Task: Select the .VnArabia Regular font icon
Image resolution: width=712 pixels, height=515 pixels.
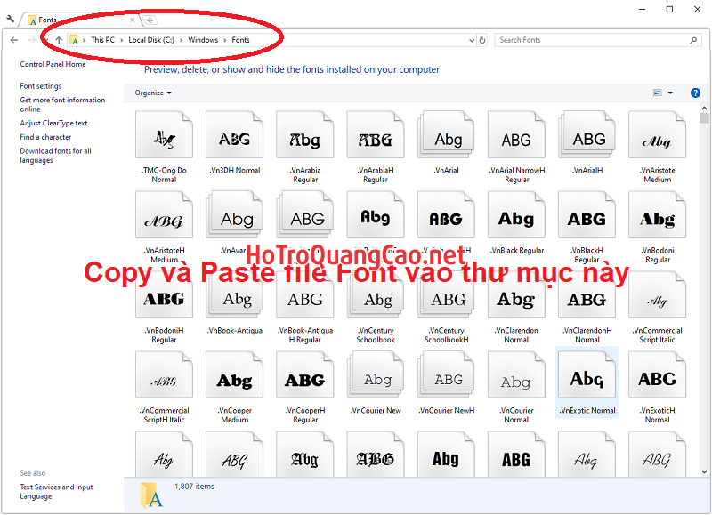Action: (x=304, y=140)
